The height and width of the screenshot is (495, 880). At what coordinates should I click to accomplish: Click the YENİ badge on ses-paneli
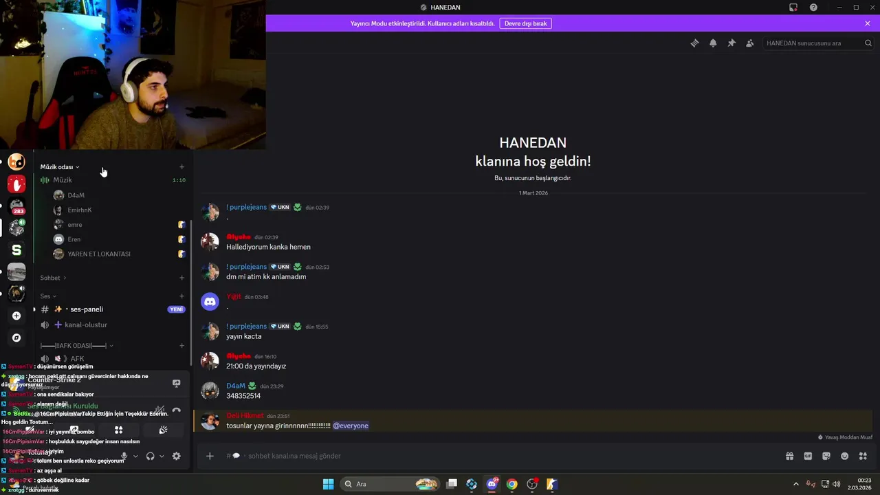177,309
